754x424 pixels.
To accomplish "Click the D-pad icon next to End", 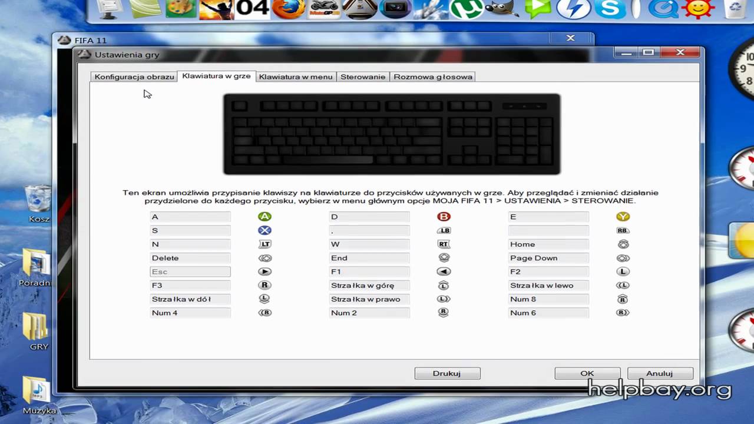I will click(x=444, y=258).
